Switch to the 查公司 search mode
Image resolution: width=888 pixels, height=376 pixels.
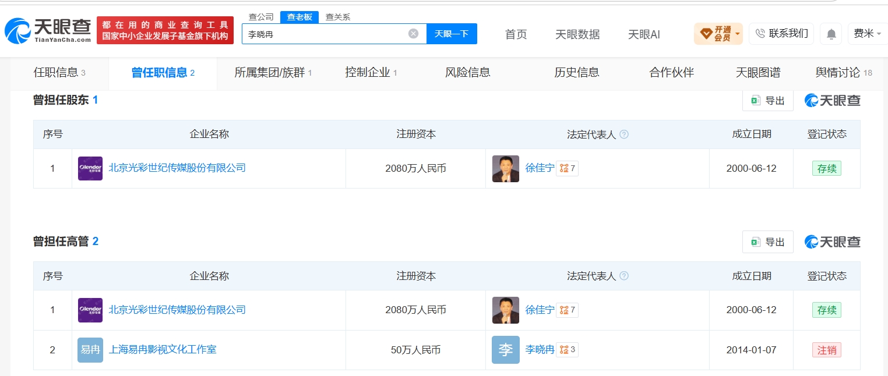[x=261, y=17]
